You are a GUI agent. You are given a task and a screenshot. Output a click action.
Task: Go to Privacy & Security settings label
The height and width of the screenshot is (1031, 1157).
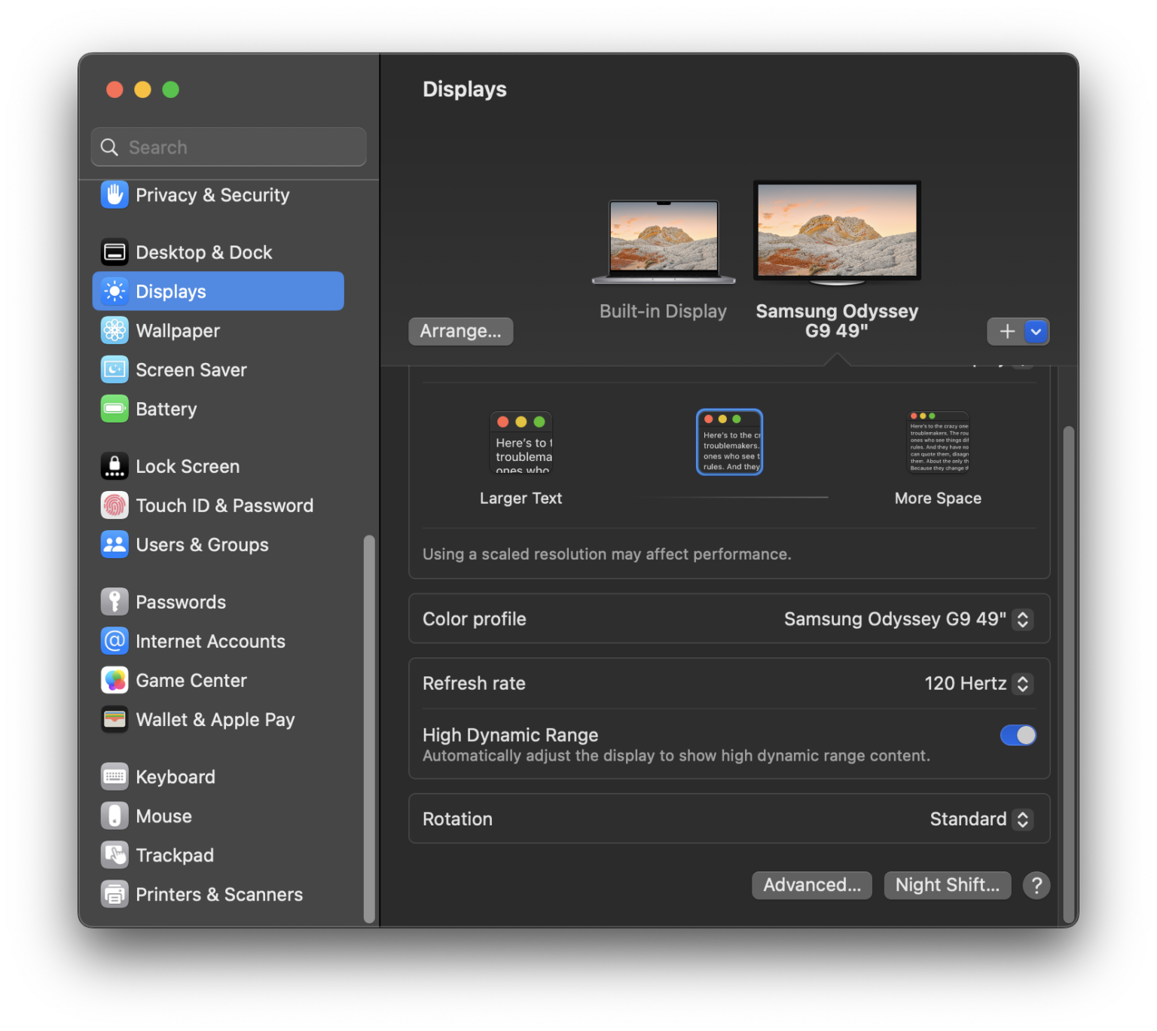coord(212,195)
